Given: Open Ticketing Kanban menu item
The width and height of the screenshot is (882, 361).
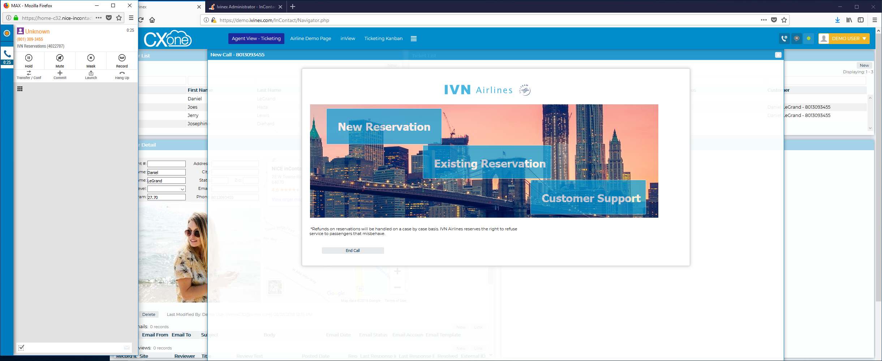Looking at the screenshot, I should click(383, 38).
